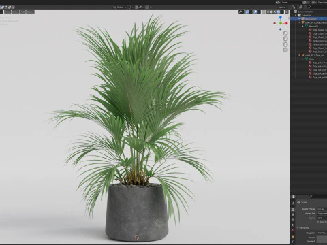Toggle the Open Shading checkbox

317,222
